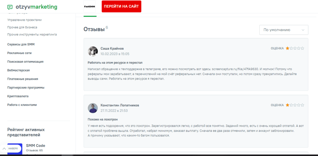
Task: Click the ПЕРЕЙТИ НА САЙТ button
Action: coord(121,6)
